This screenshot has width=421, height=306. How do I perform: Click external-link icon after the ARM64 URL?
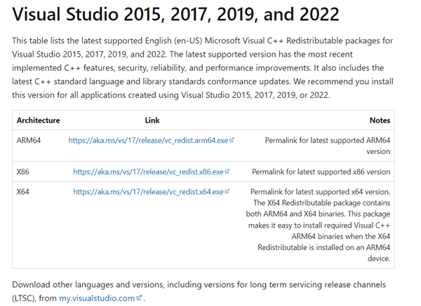232,140
